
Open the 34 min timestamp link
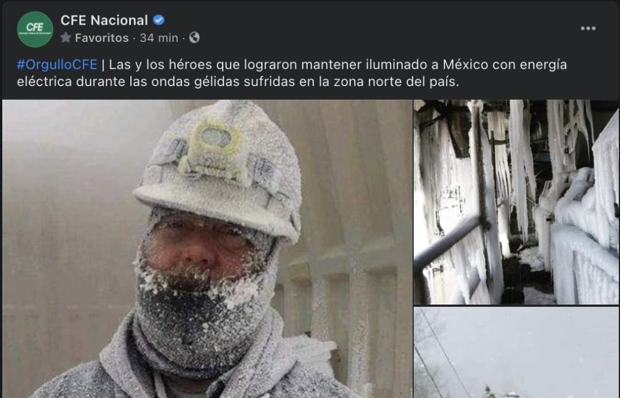[x=159, y=38]
